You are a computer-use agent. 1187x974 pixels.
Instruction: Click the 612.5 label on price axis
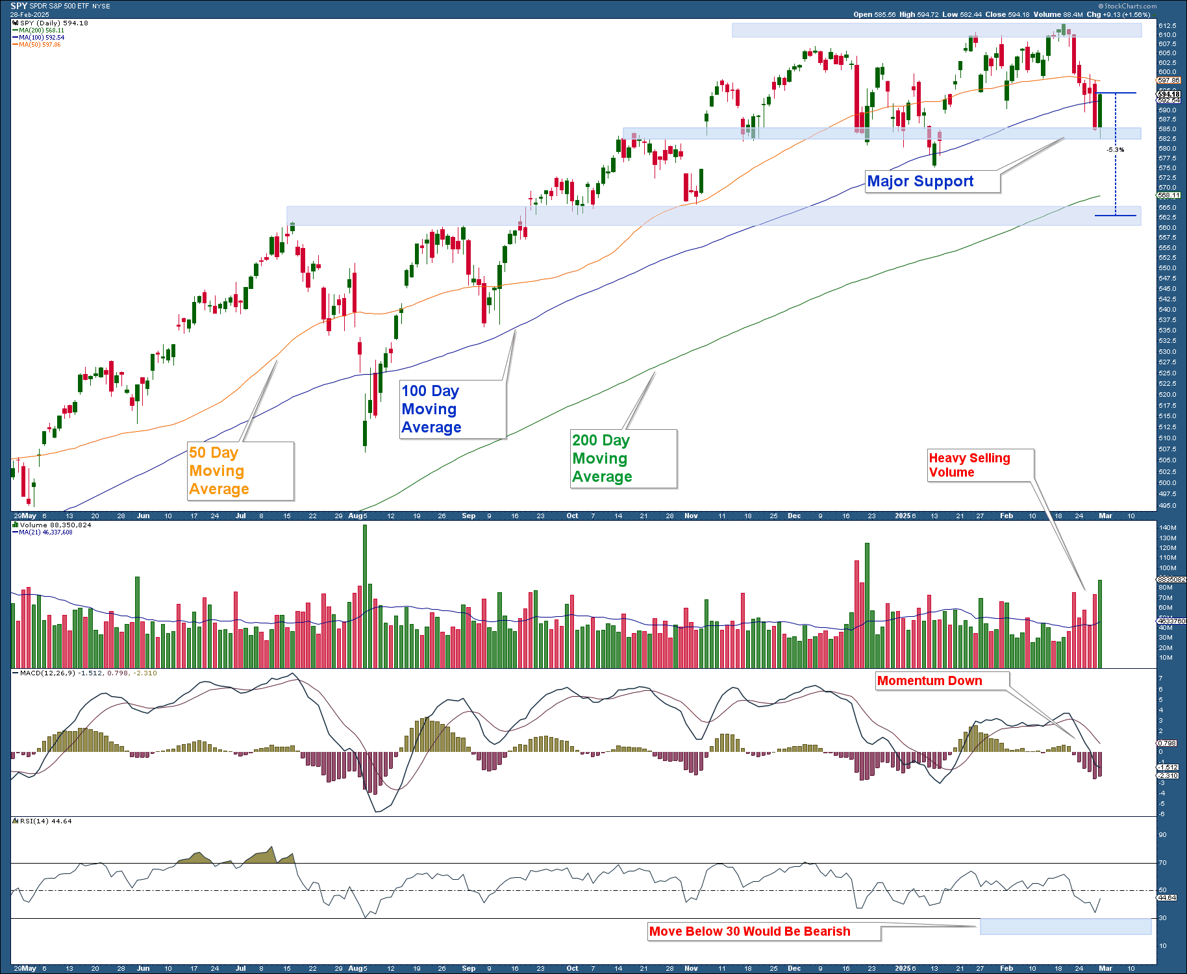coord(1167,26)
